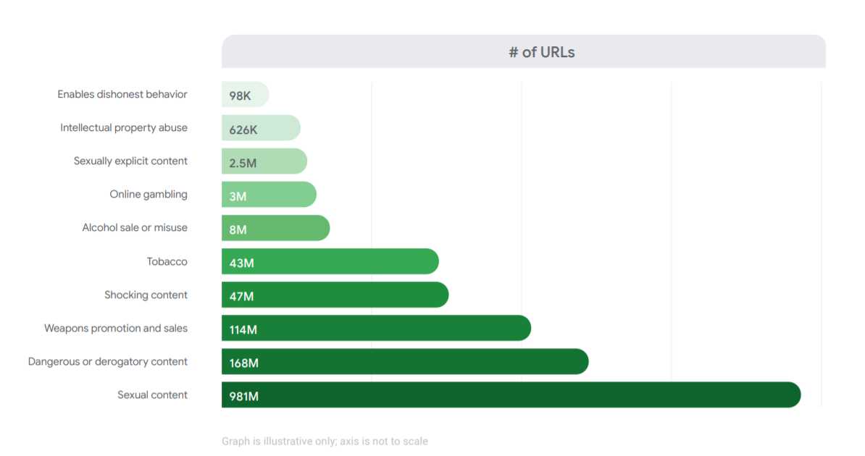
Task: Click the 'Alcohol sale or misuse' label
Action: pyautogui.click(x=135, y=227)
